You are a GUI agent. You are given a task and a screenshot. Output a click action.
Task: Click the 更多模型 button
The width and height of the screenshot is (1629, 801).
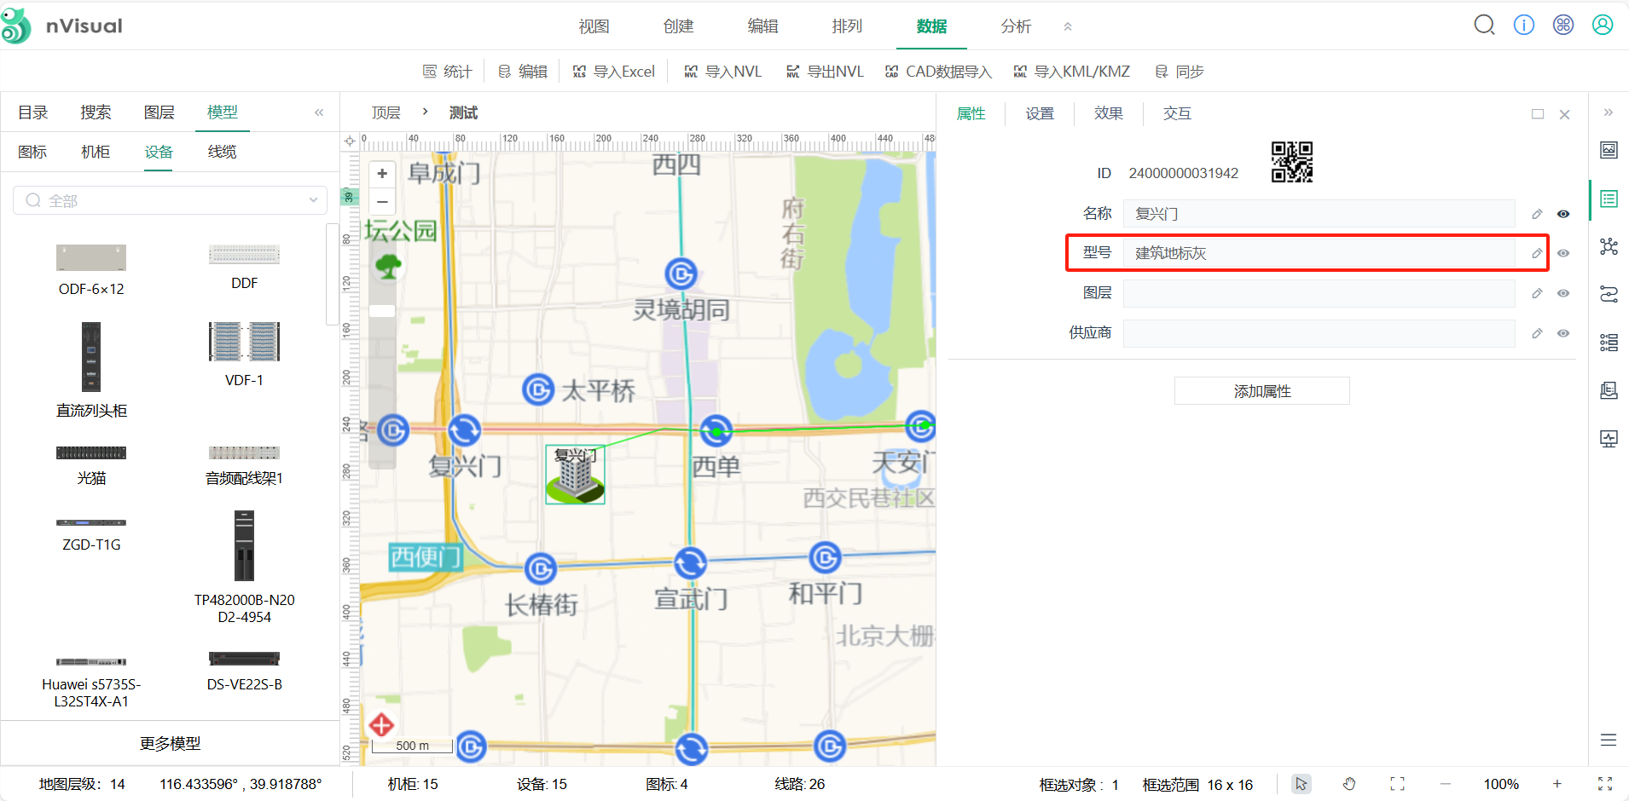[x=171, y=743]
